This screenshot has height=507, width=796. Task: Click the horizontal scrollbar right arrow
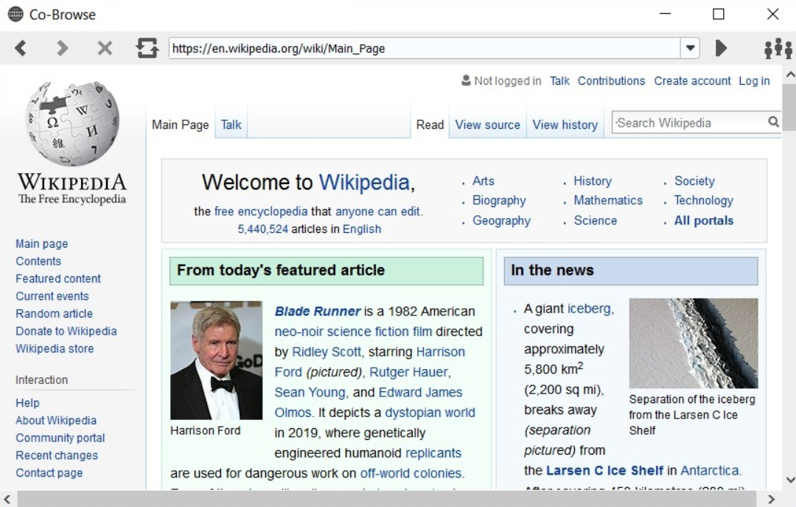(x=772, y=500)
